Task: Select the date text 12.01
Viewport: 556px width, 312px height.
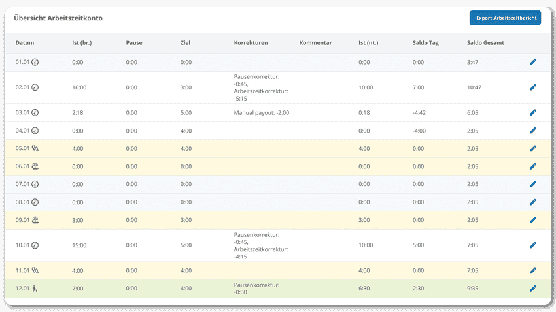Action: (x=22, y=289)
